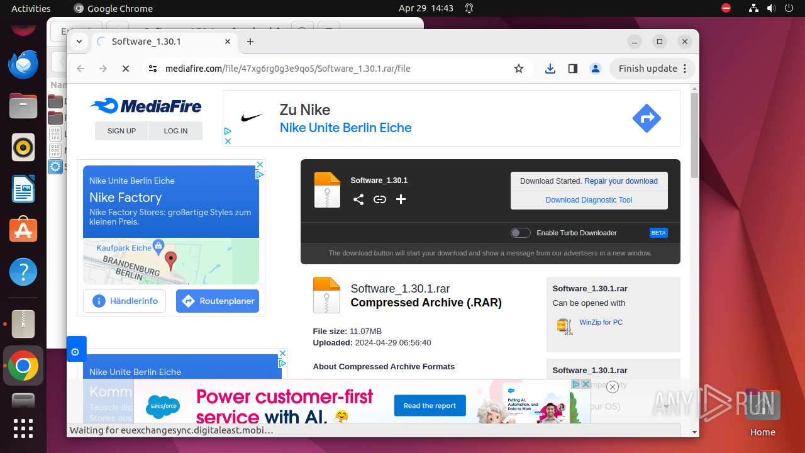
Task: Click the BETA badge beside Turbo Downloader
Action: tap(658, 233)
